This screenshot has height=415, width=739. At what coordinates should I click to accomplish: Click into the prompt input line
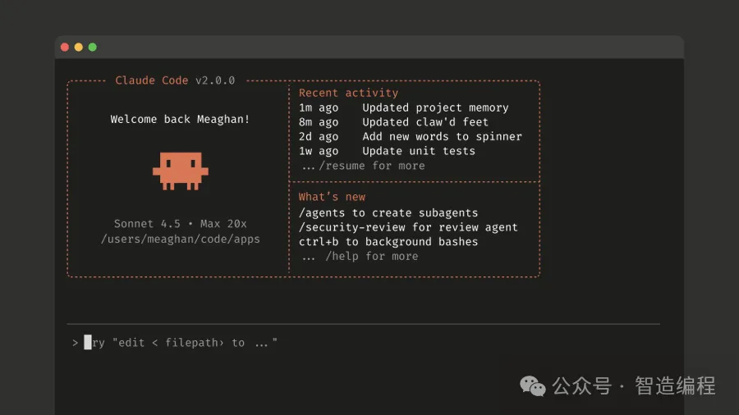363,343
